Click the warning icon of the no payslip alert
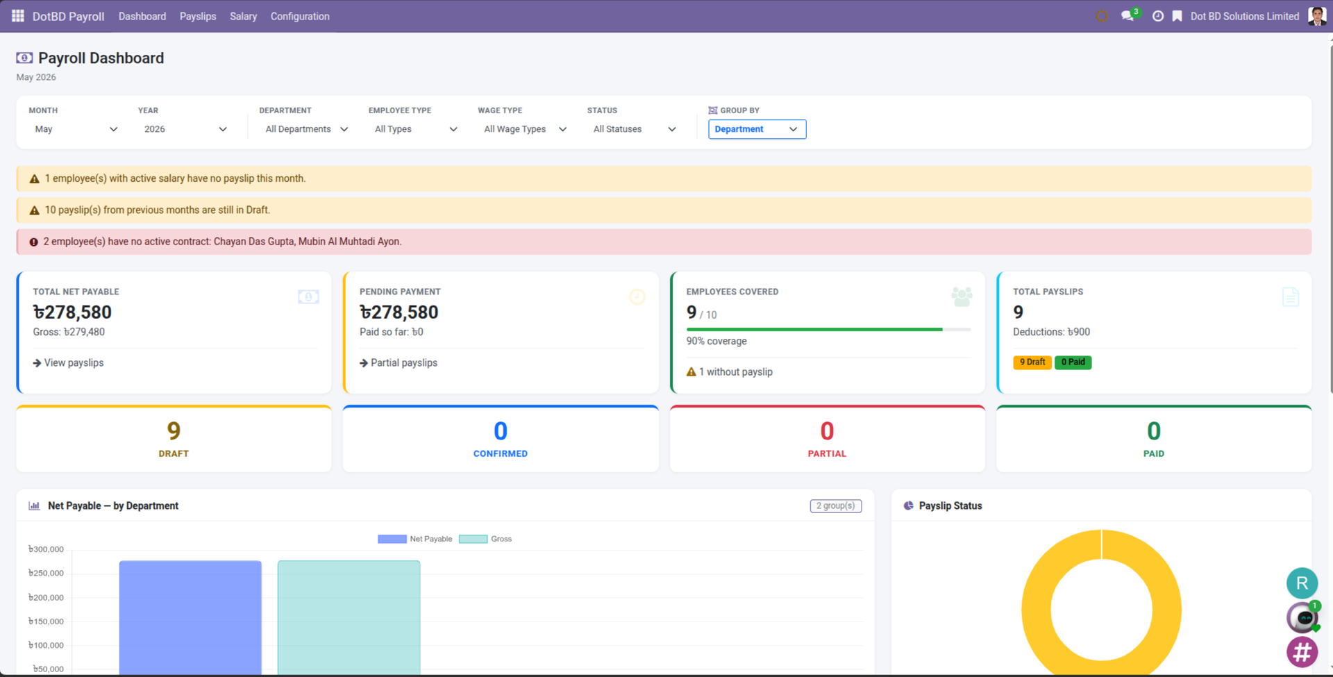 (x=34, y=179)
